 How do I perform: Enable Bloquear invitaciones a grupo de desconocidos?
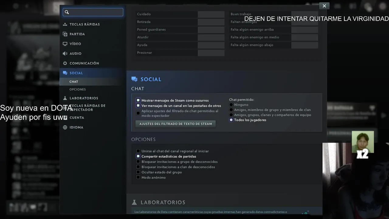click(138, 162)
